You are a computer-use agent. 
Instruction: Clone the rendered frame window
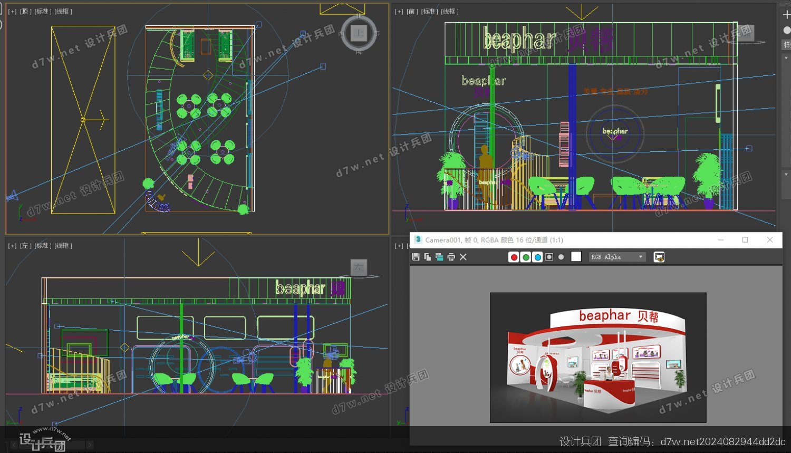click(439, 257)
